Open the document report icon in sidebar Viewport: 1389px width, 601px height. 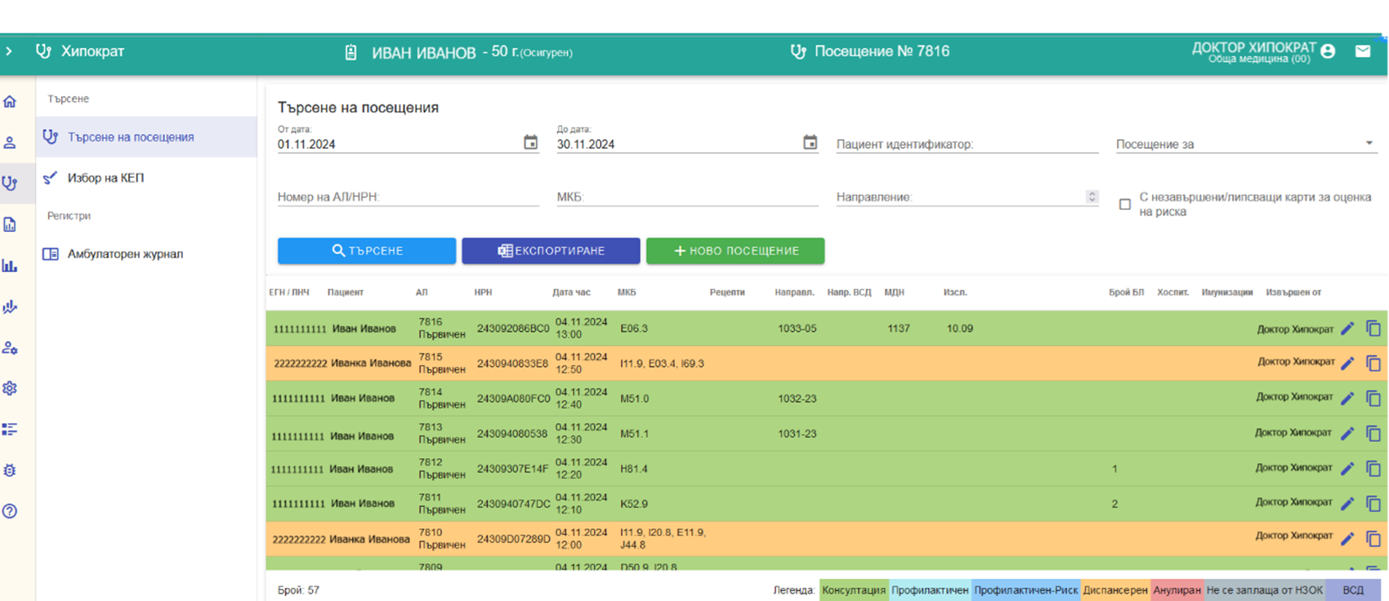coord(10,225)
